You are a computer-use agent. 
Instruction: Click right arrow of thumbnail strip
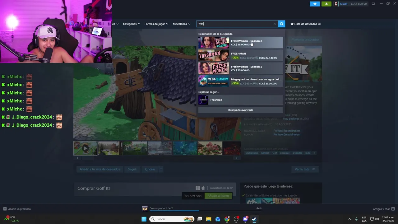[237, 158]
